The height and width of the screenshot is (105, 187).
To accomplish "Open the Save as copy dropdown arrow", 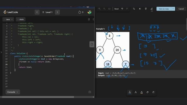I will pos(173,9).
